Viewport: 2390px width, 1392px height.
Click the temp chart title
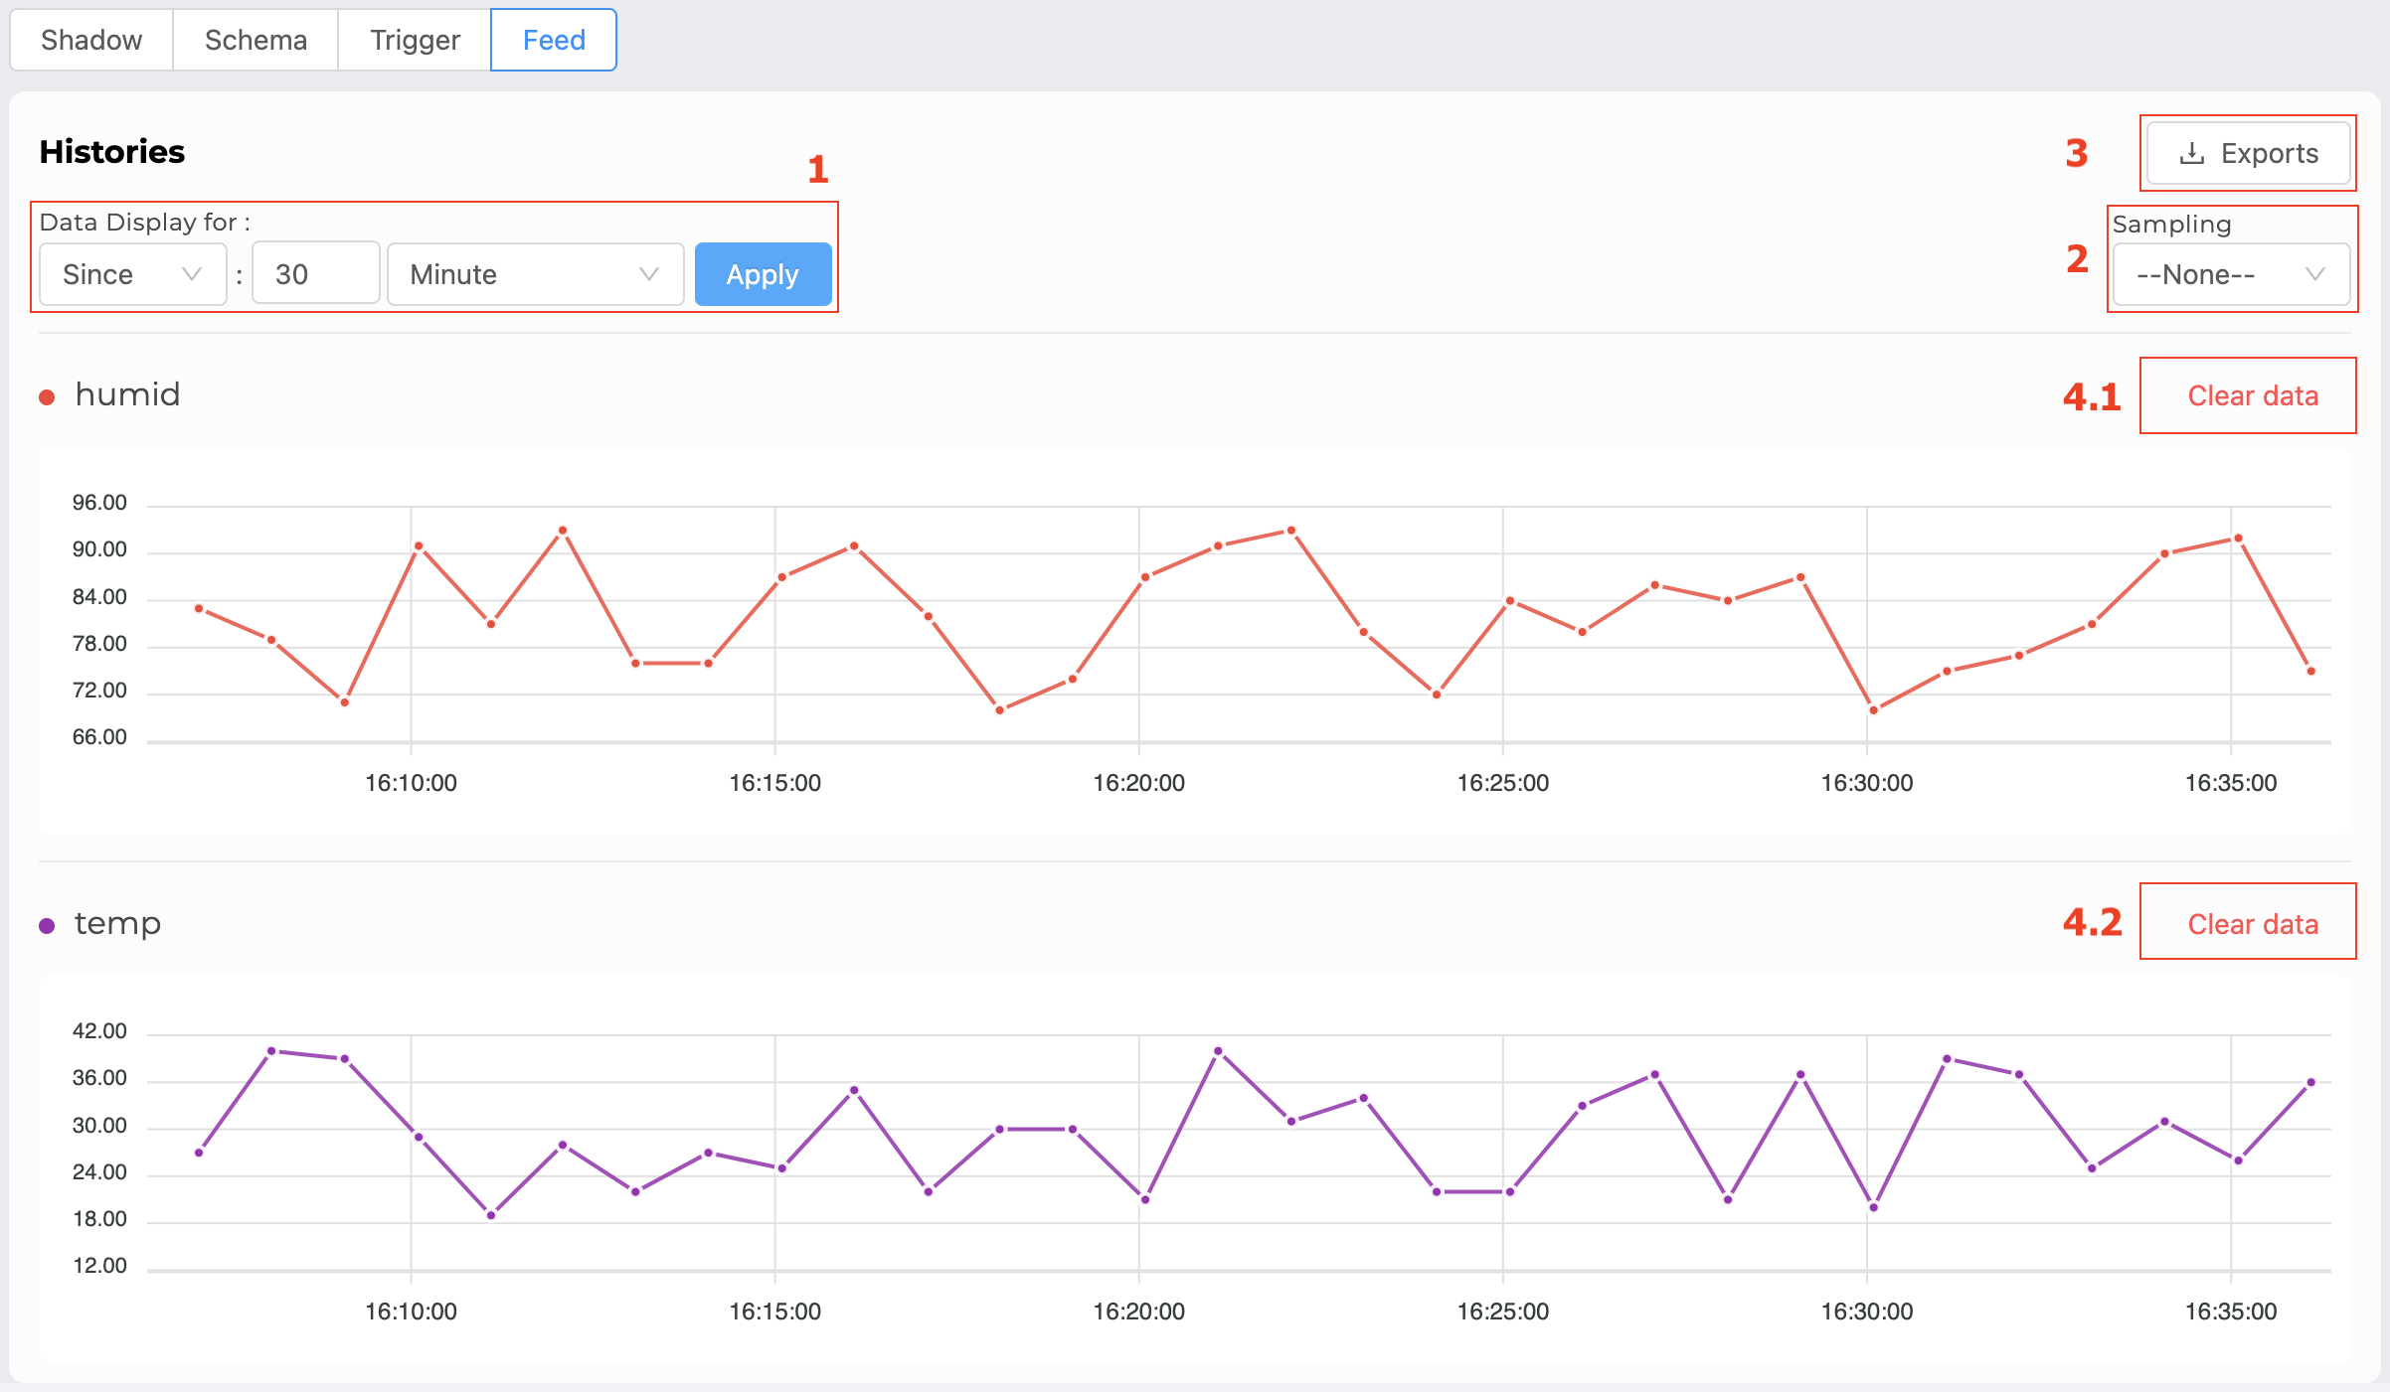coord(117,923)
